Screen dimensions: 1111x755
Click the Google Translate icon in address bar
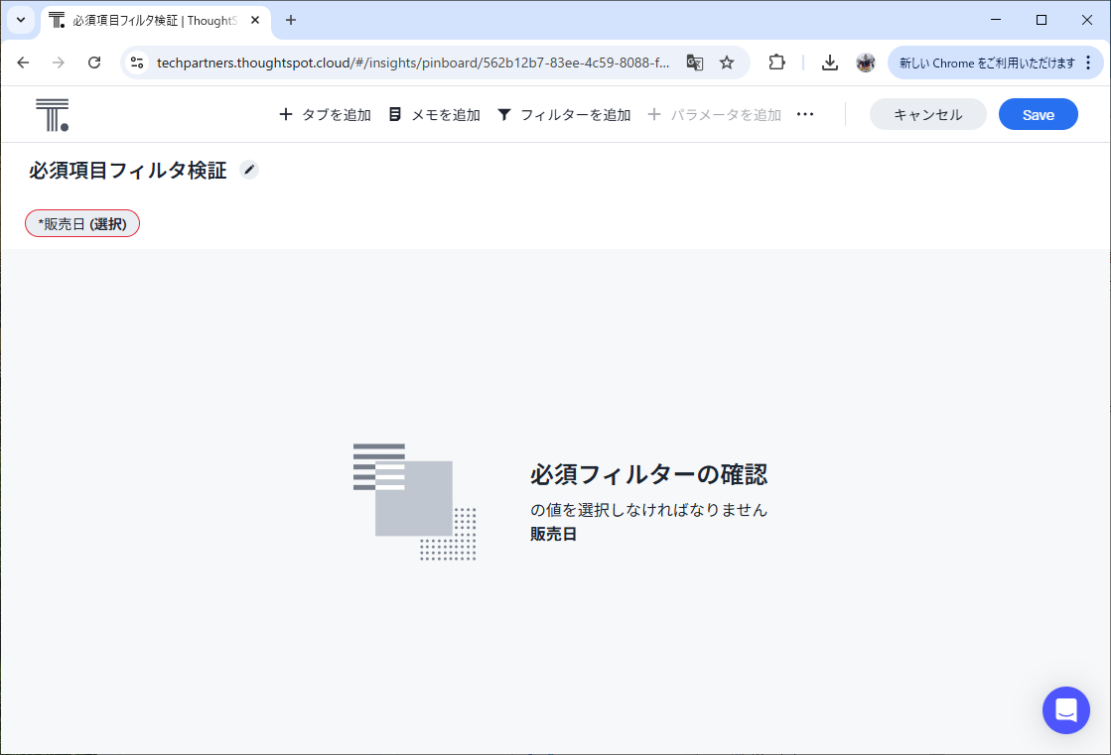[x=695, y=63]
